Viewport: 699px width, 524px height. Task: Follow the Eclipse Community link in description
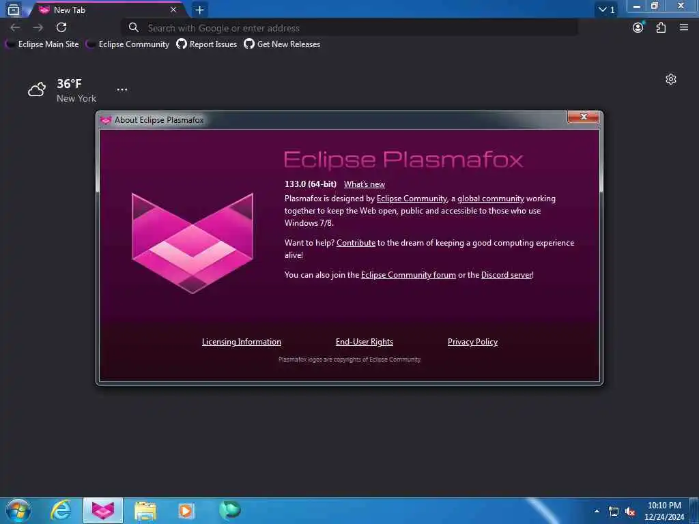tap(412, 199)
